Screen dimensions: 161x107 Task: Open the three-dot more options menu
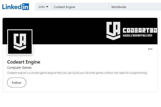point(150,49)
